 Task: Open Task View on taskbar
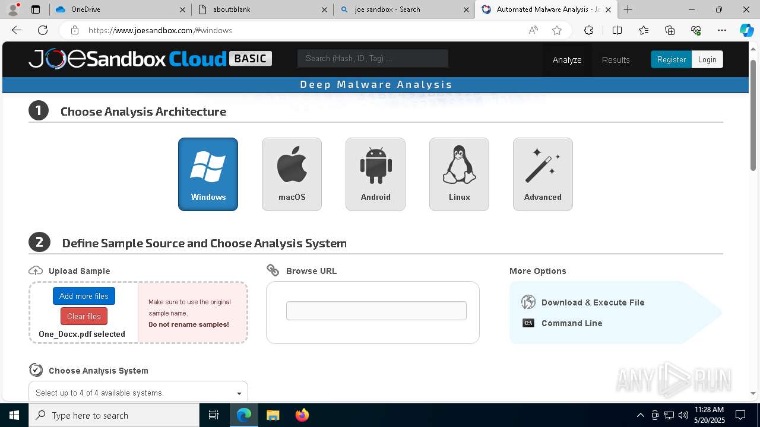tap(214, 415)
